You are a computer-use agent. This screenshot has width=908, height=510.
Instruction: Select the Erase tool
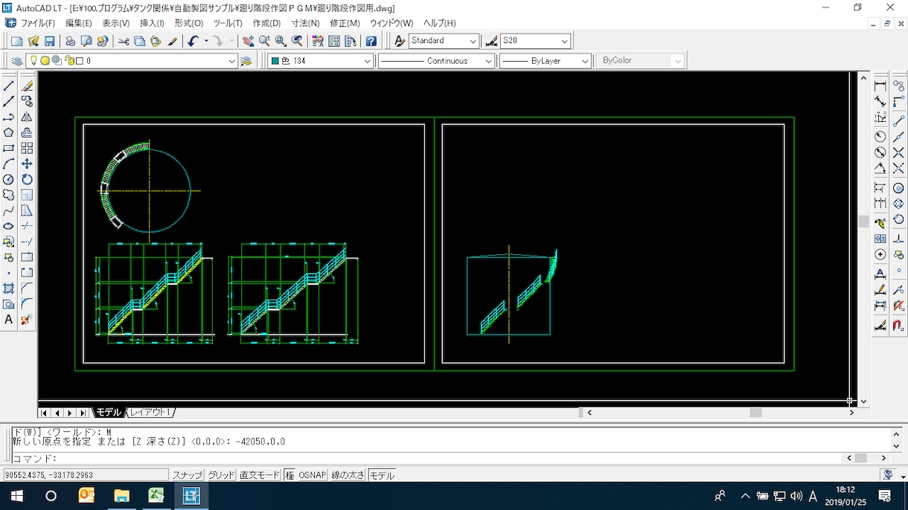coord(27,85)
